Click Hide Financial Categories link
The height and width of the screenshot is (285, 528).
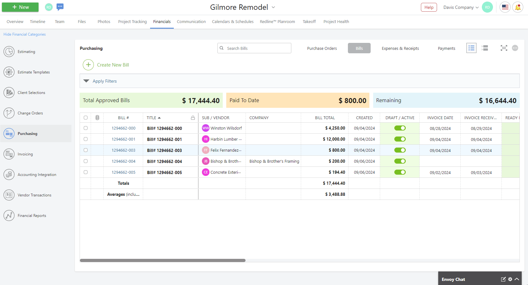[x=25, y=34]
